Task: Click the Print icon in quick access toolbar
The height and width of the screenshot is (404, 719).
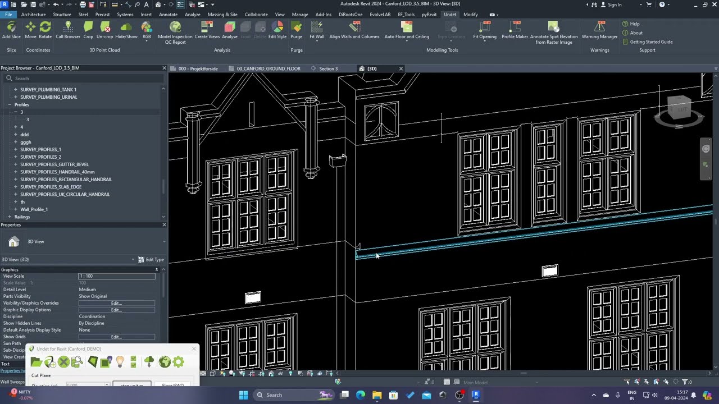Action: click(x=83, y=4)
